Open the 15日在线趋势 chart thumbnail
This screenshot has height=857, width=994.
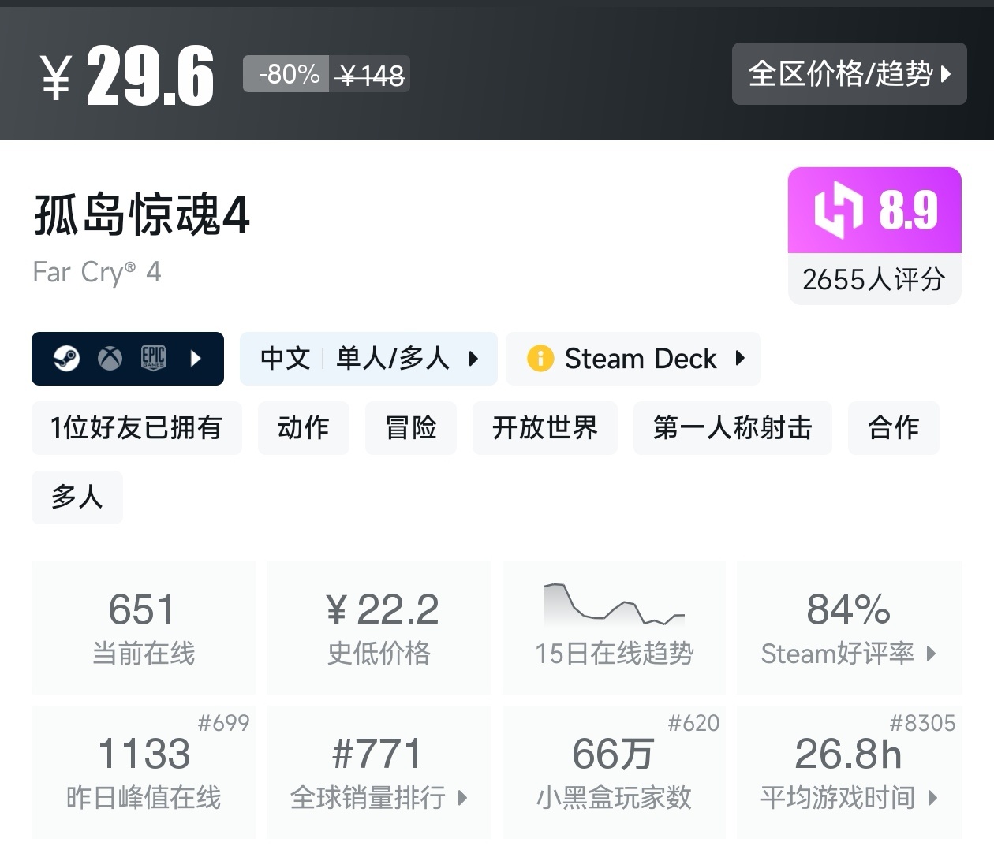coord(614,605)
